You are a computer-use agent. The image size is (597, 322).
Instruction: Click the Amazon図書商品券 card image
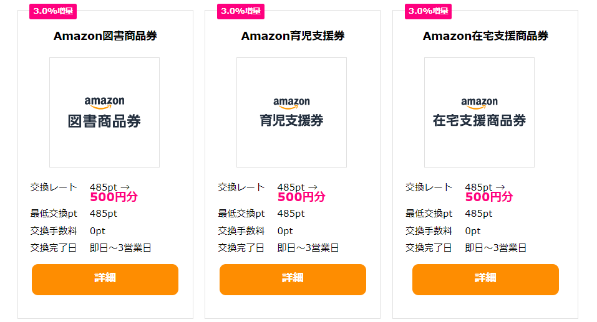point(104,112)
